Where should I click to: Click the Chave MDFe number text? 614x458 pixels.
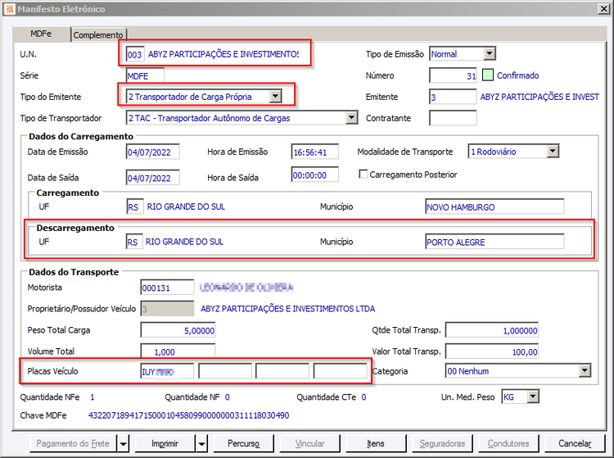coord(189,415)
